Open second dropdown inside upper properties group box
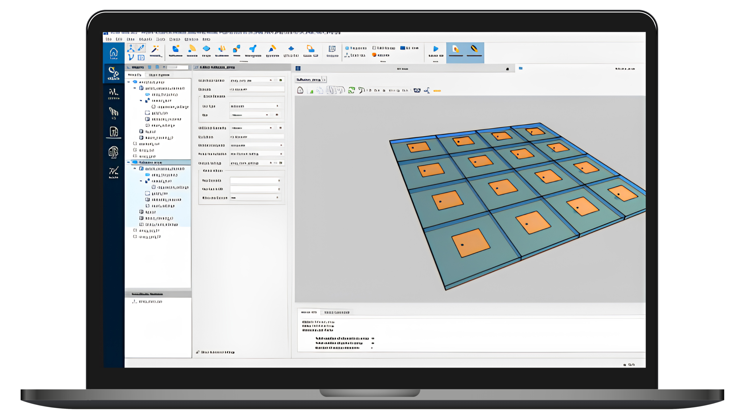Screen dimensions: 743x418 pos(255,115)
